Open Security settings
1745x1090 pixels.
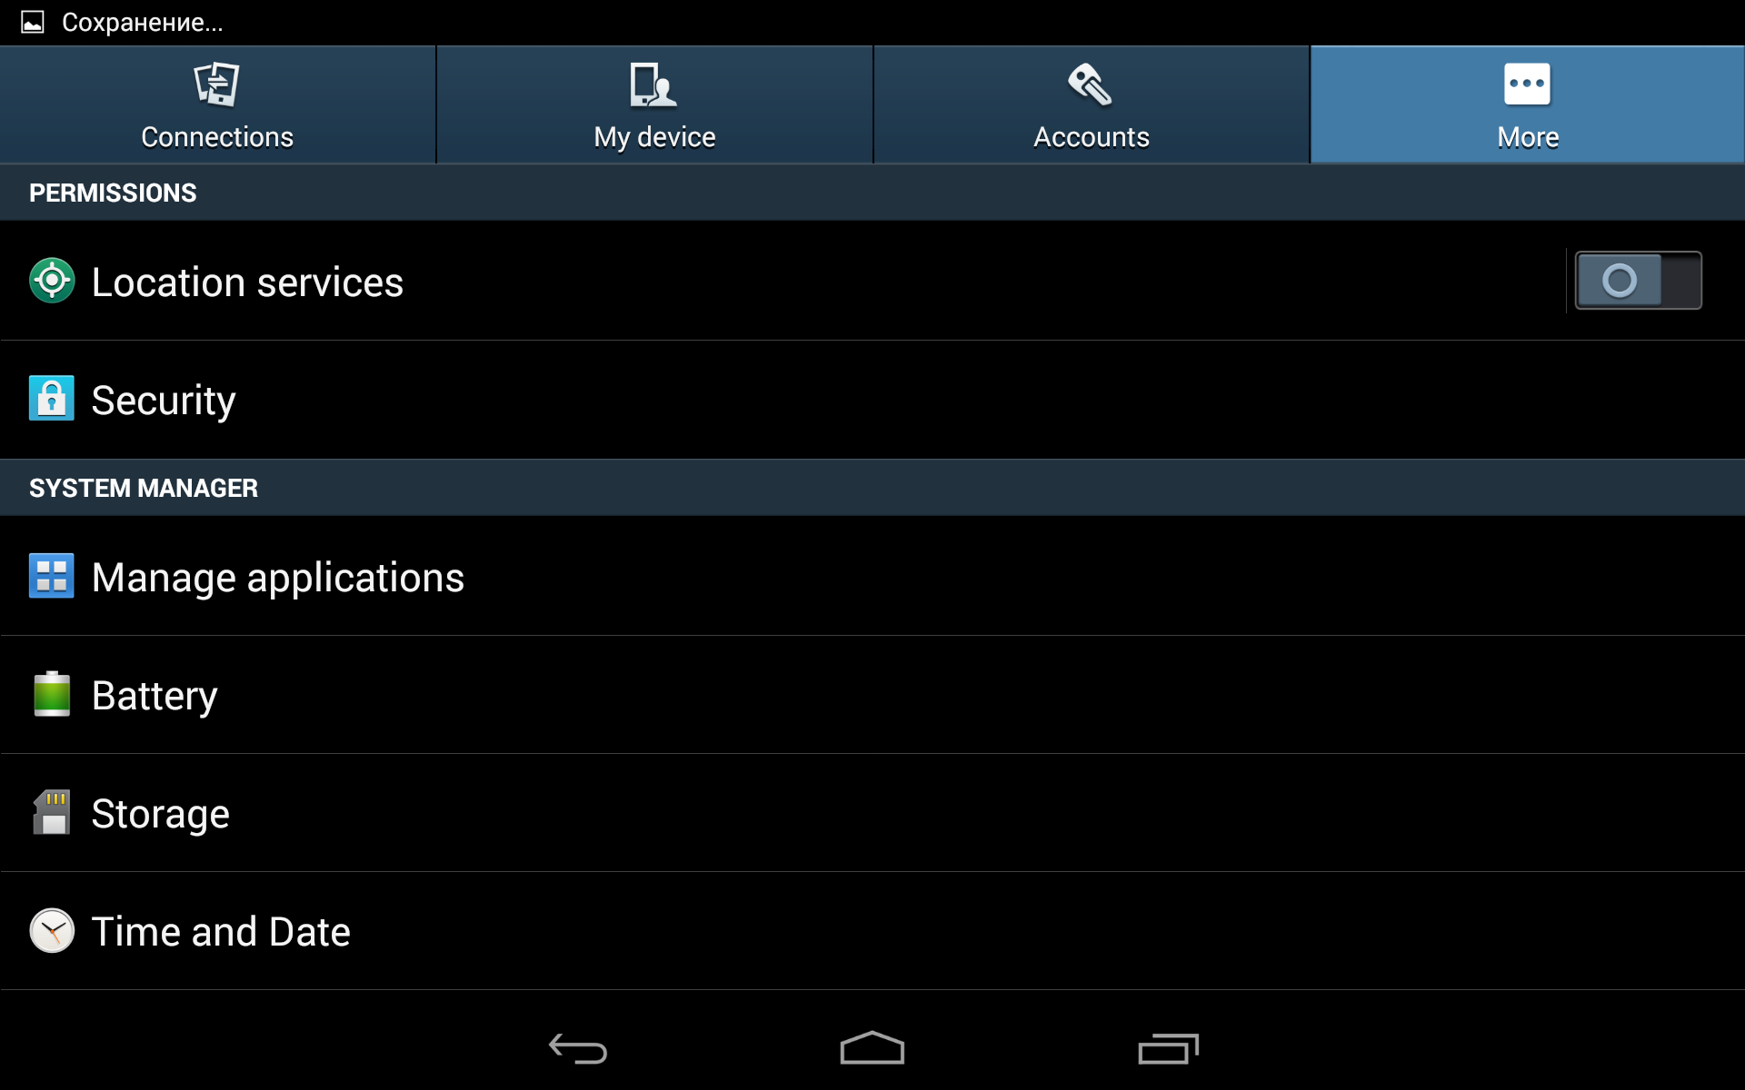(x=872, y=400)
